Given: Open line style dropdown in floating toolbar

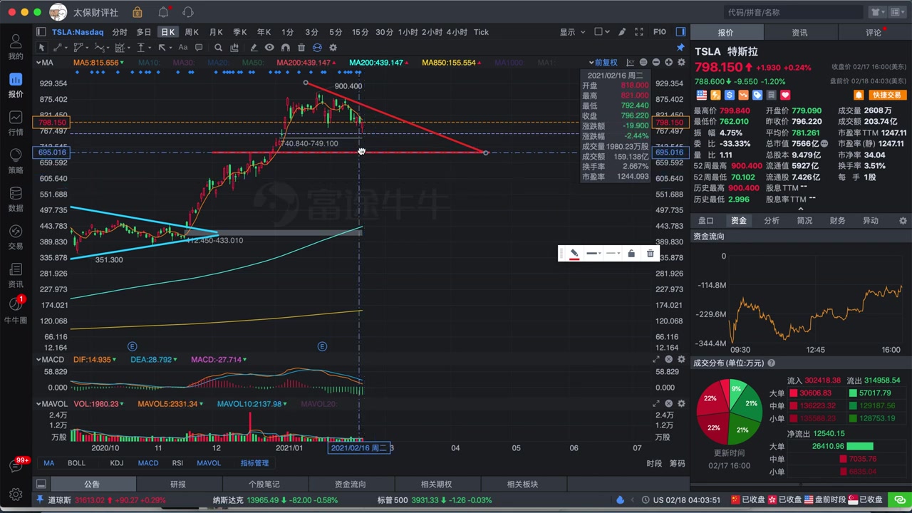Looking at the screenshot, I should [x=611, y=254].
